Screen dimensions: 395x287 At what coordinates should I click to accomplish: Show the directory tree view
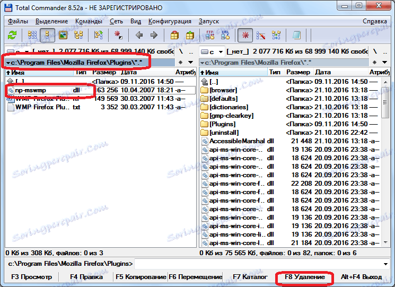pos(78,35)
